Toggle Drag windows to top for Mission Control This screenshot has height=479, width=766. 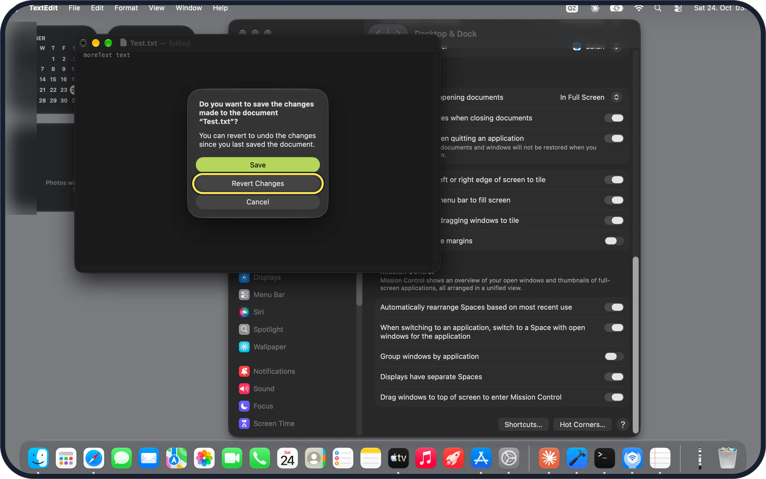point(614,397)
